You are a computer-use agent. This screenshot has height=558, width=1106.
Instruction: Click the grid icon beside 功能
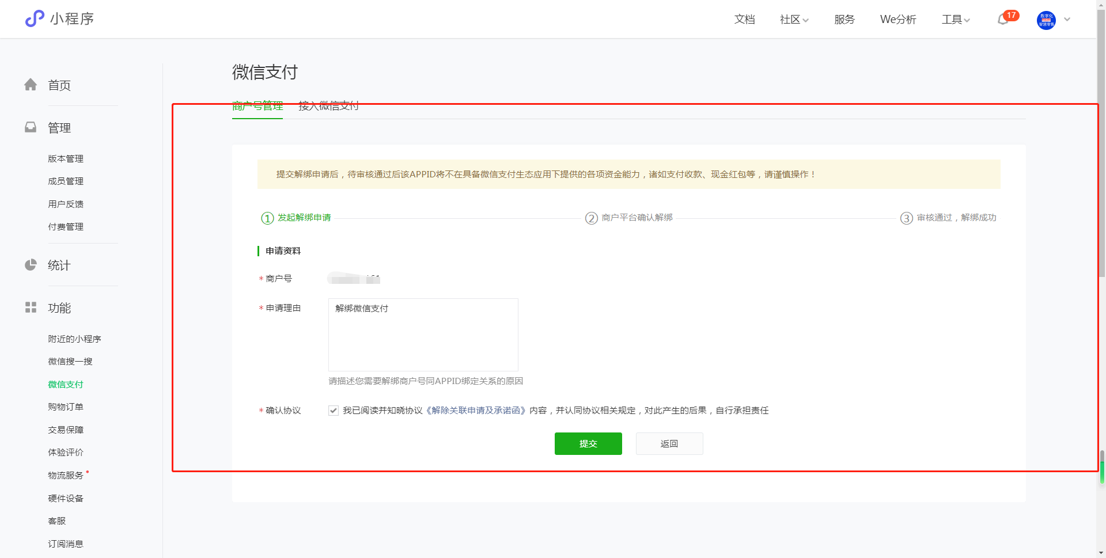click(x=31, y=308)
